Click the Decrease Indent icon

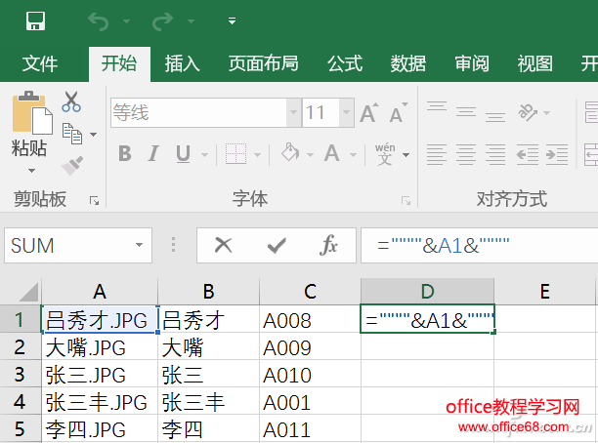(x=528, y=154)
